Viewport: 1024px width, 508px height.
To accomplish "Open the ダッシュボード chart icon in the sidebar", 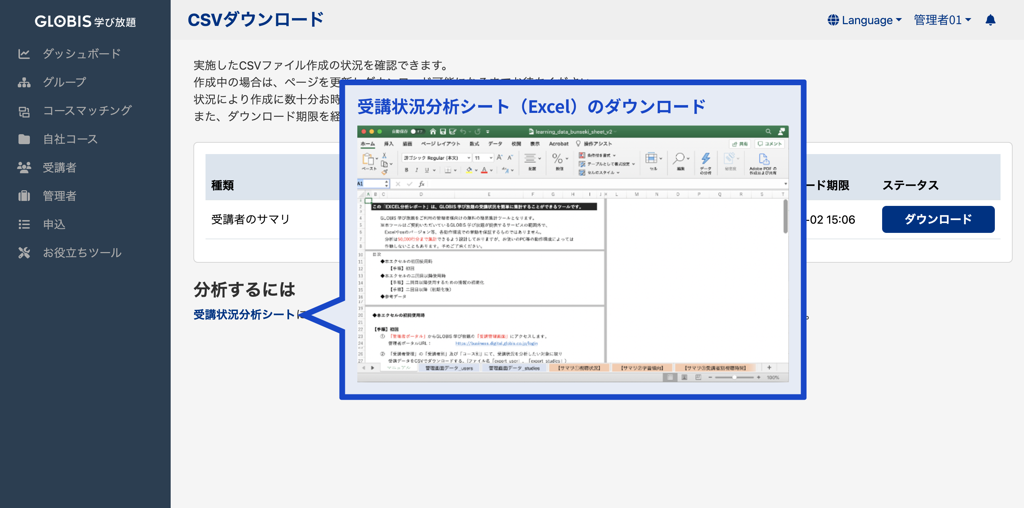I will pyautogui.click(x=24, y=54).
